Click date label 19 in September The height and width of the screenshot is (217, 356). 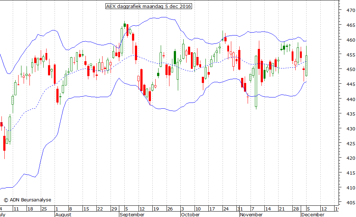tap(156, 209)
